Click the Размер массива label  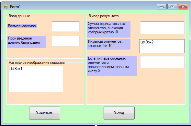click(x=22, y=26)
